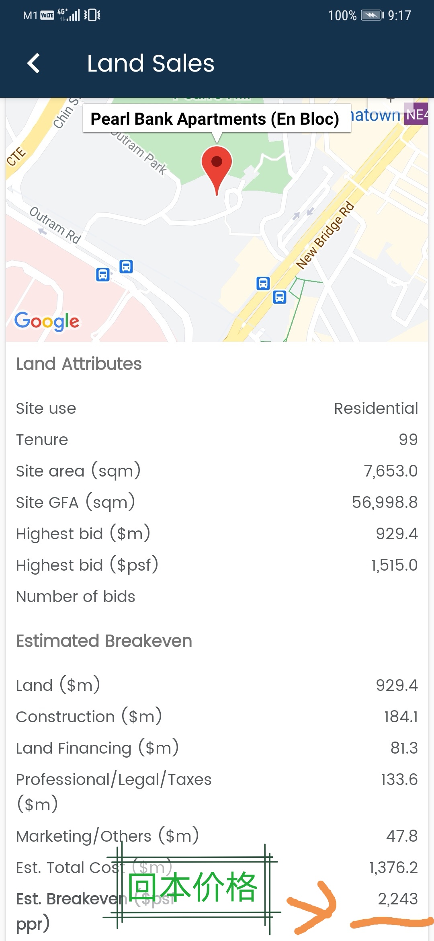The height and width of the screenshot is (941, 434).
Task: Tap the purple NE4 MRT station badge
Action: click(x=416, y=115)
